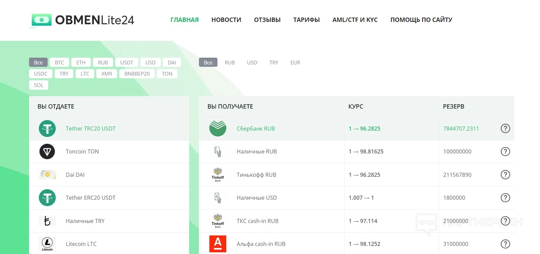The height and width of the screenshot is (254, 540).
Task: Click the Tether ERC20 USDT coin icon
Action: [47, 198]
